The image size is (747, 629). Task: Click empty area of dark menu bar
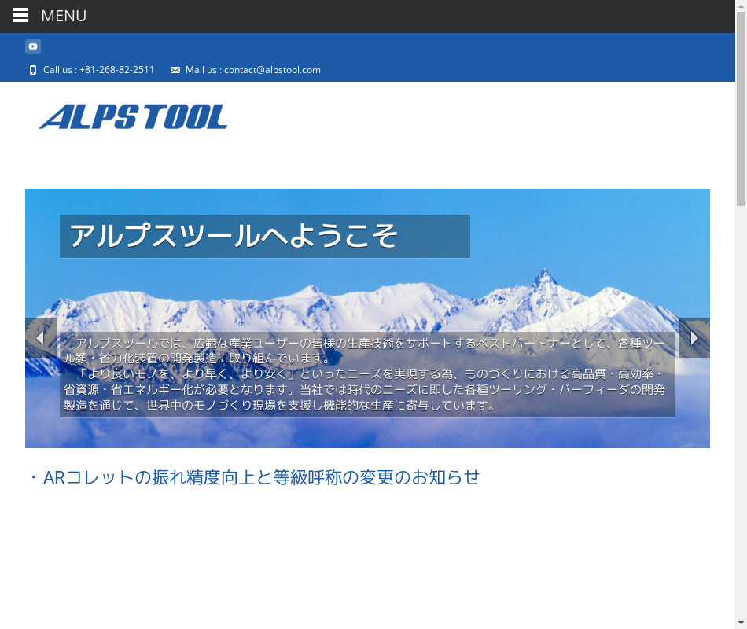393,16
